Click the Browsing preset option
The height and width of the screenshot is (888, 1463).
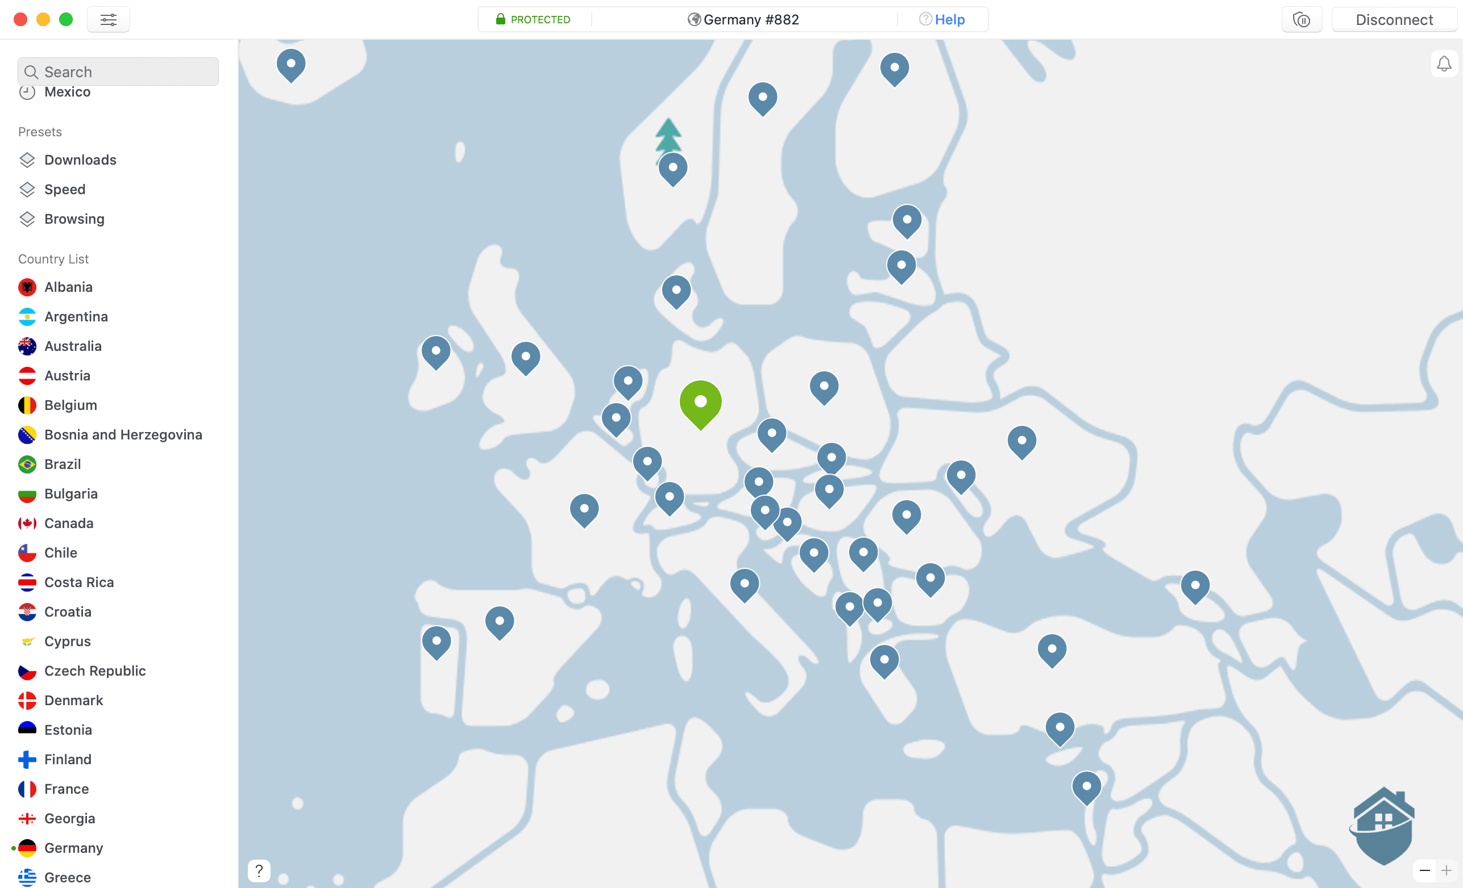(x=74, y=219)
